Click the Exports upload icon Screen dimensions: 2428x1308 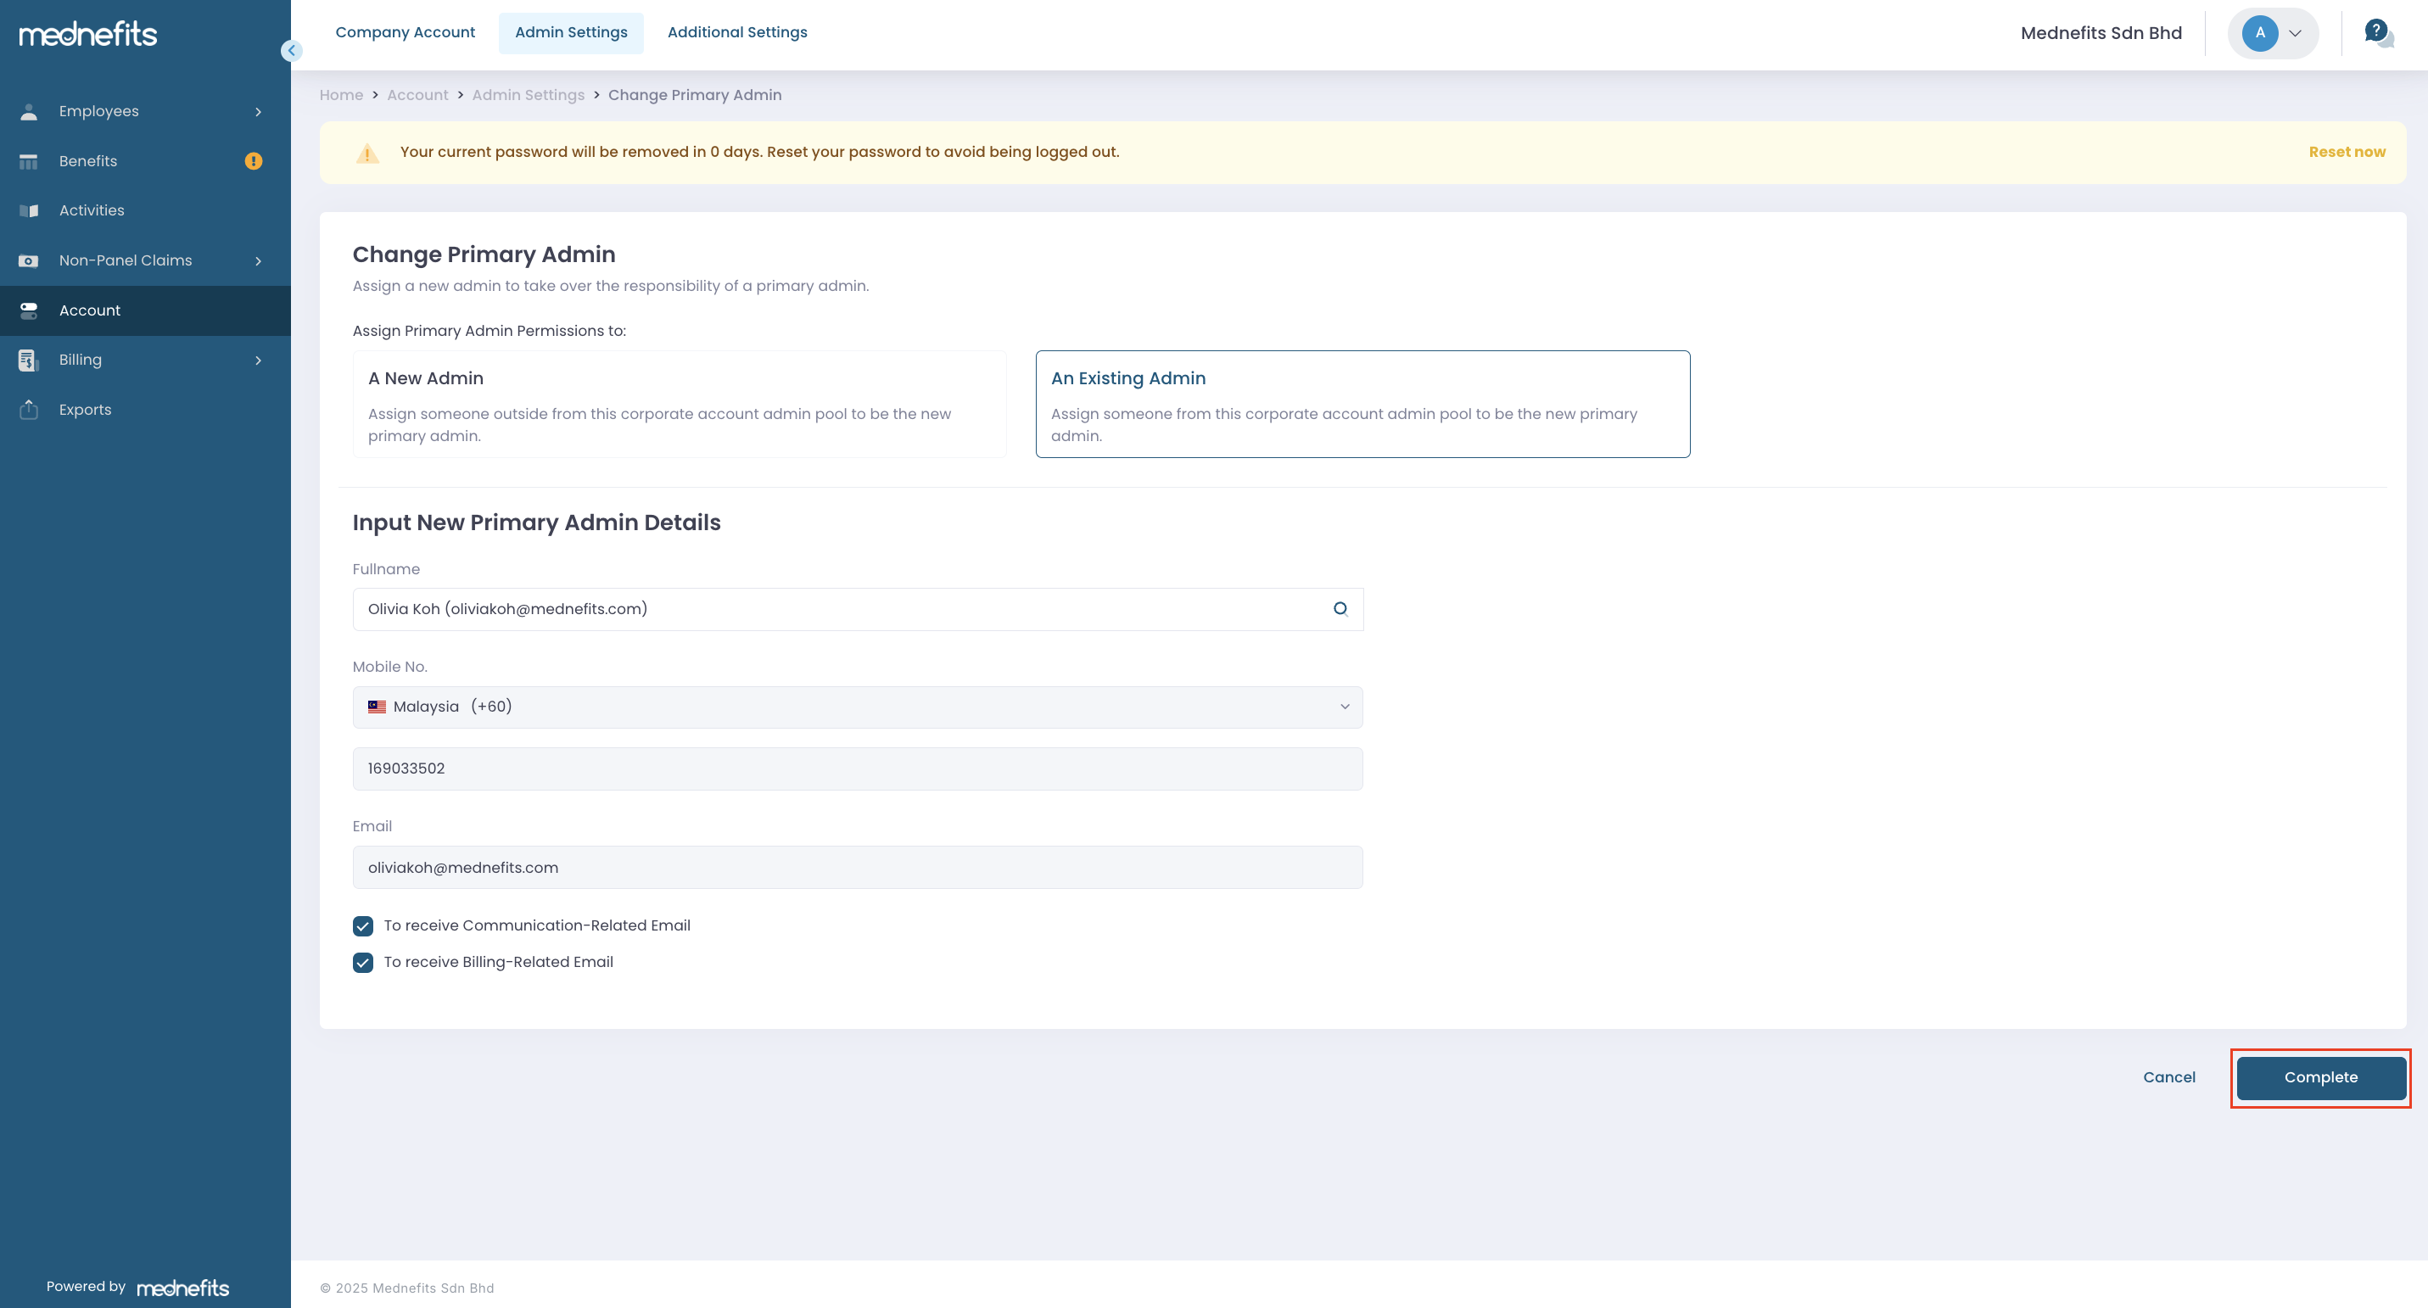29,410
